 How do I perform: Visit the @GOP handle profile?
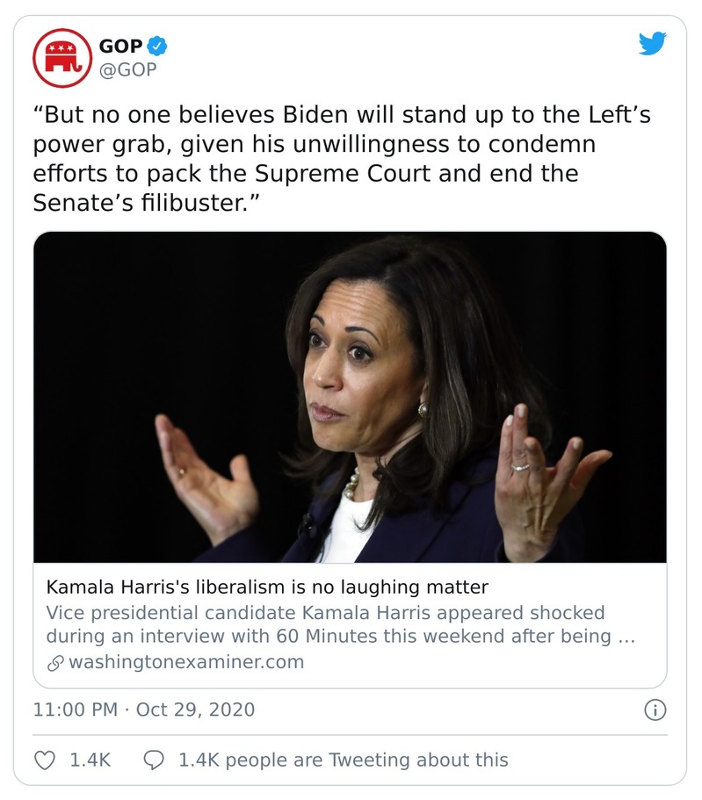[x=128, y=69]
